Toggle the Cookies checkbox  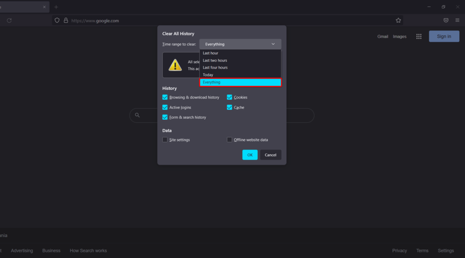(229, 97)
